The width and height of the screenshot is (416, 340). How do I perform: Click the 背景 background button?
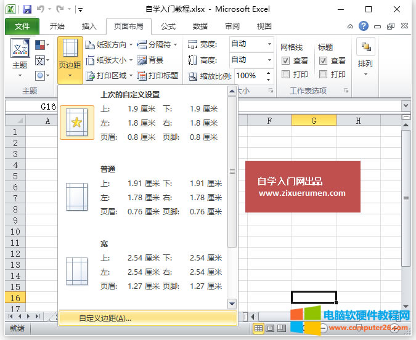[x=150, y=60]
